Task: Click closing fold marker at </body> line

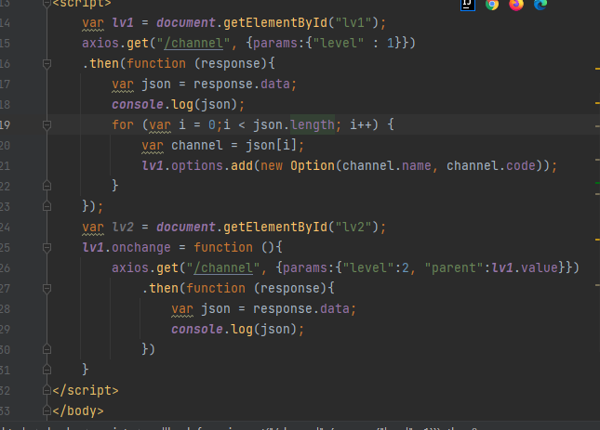Action: 45,410
